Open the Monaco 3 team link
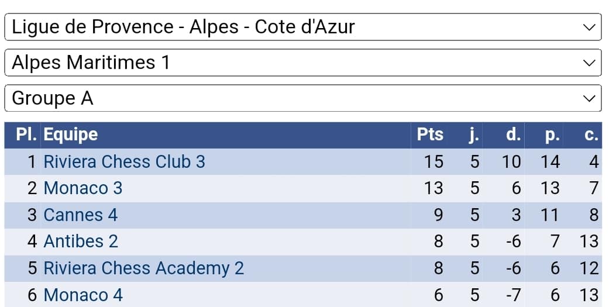 tap(83, 188)
